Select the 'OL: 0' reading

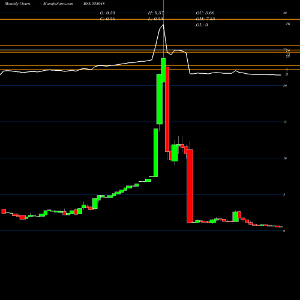coord(202,25)
